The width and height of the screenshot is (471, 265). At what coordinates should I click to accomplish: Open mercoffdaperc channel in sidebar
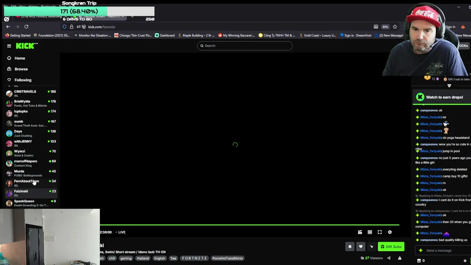tap(31, 163)
